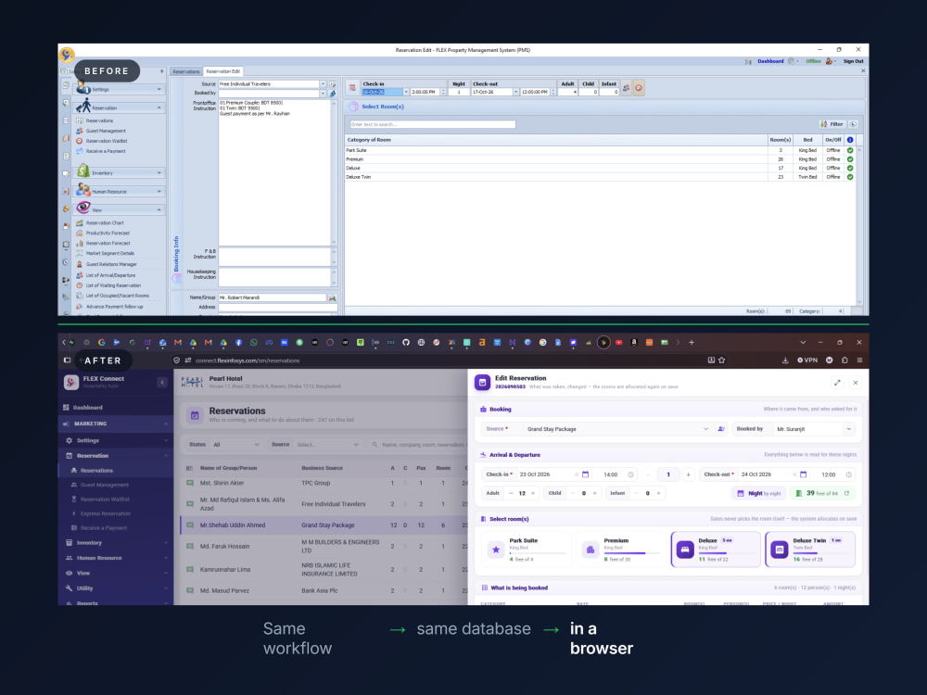Screen dimensions: 927x695
Task: Open browser extensions puzzle icon
Action: [844, 360]
